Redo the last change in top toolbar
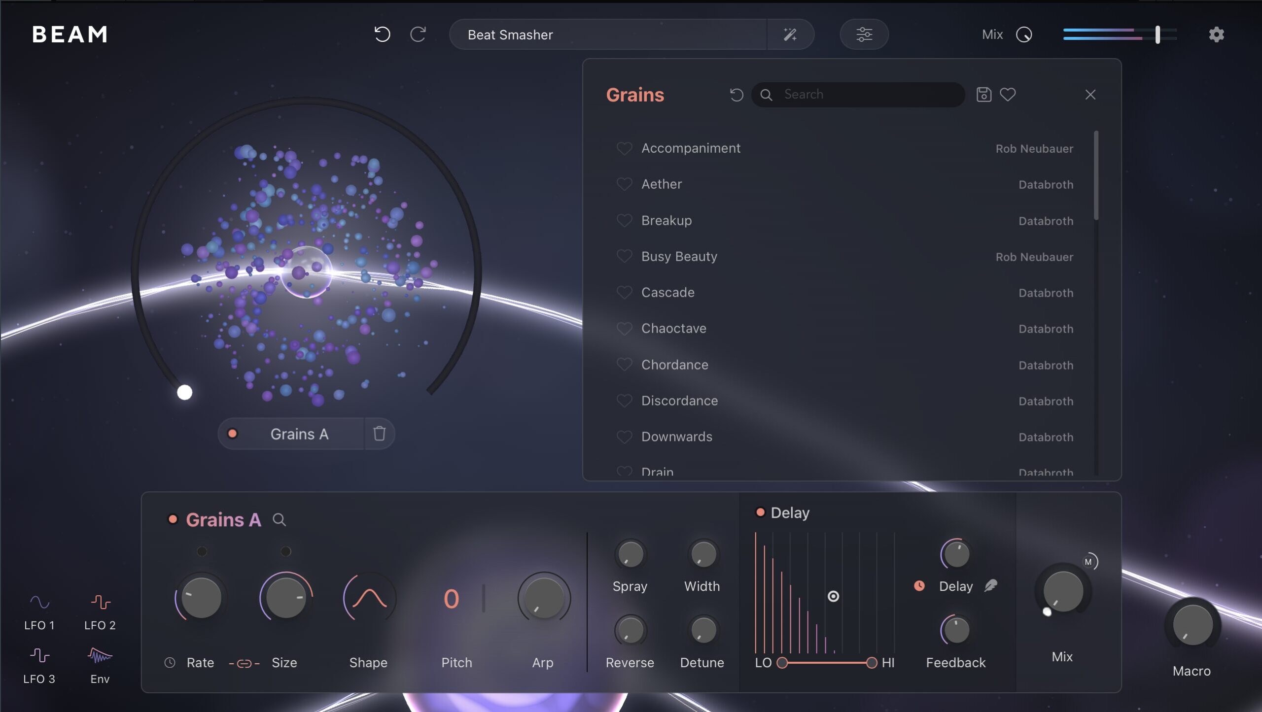The width and height of the screenshot is (1262, 712). [x=418, y=34]
